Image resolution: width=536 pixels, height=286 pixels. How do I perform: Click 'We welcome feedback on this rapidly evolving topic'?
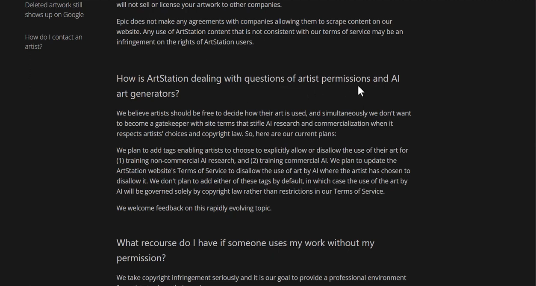(x=194, y=209)
